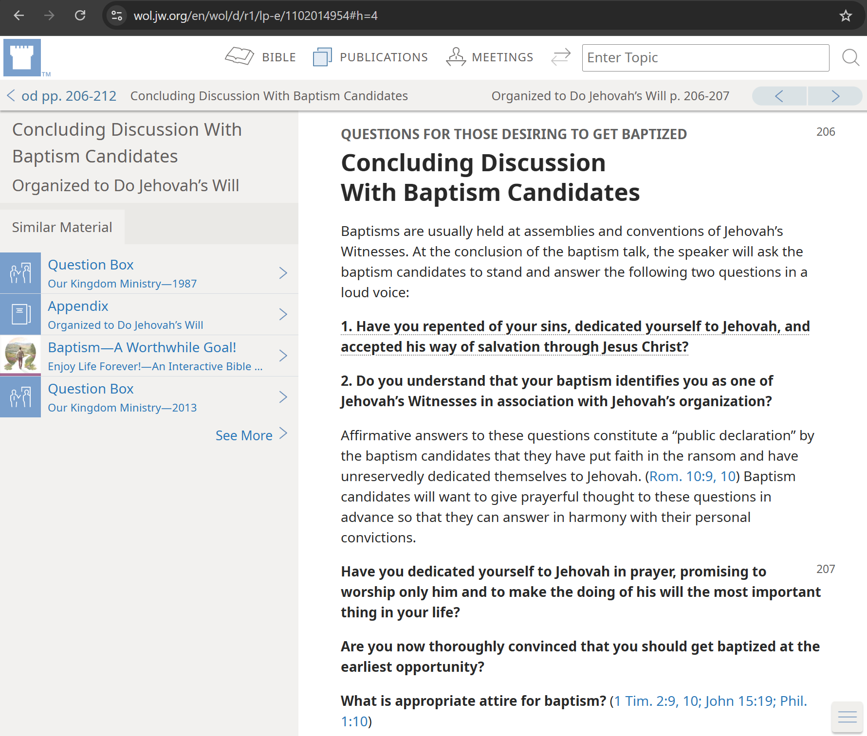Expand chevron beside Appendix item
The width and height of the screenshot is (867, 736).
pyautogui.click(x=283, y=314)
